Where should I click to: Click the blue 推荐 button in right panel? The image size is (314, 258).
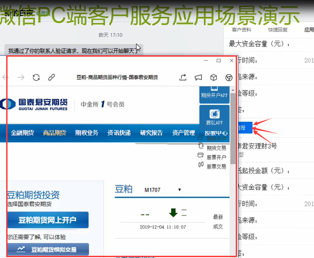tap(245, 127)
